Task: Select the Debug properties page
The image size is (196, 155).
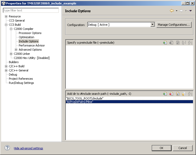Action: point(13,75)
